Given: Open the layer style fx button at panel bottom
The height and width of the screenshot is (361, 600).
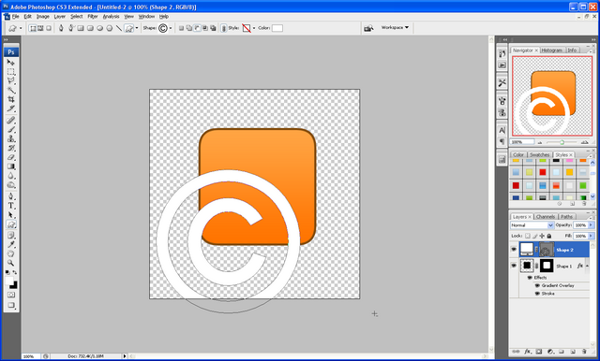Looking at the screenshot, I should tap(527, 352).
